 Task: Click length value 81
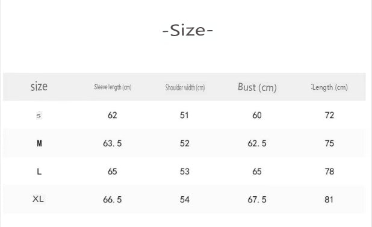(329, 200)
